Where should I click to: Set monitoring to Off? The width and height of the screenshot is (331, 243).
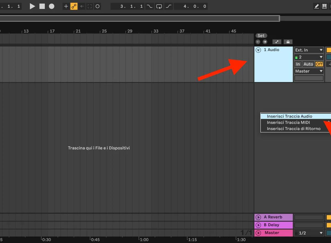click(x=319, y=64)
